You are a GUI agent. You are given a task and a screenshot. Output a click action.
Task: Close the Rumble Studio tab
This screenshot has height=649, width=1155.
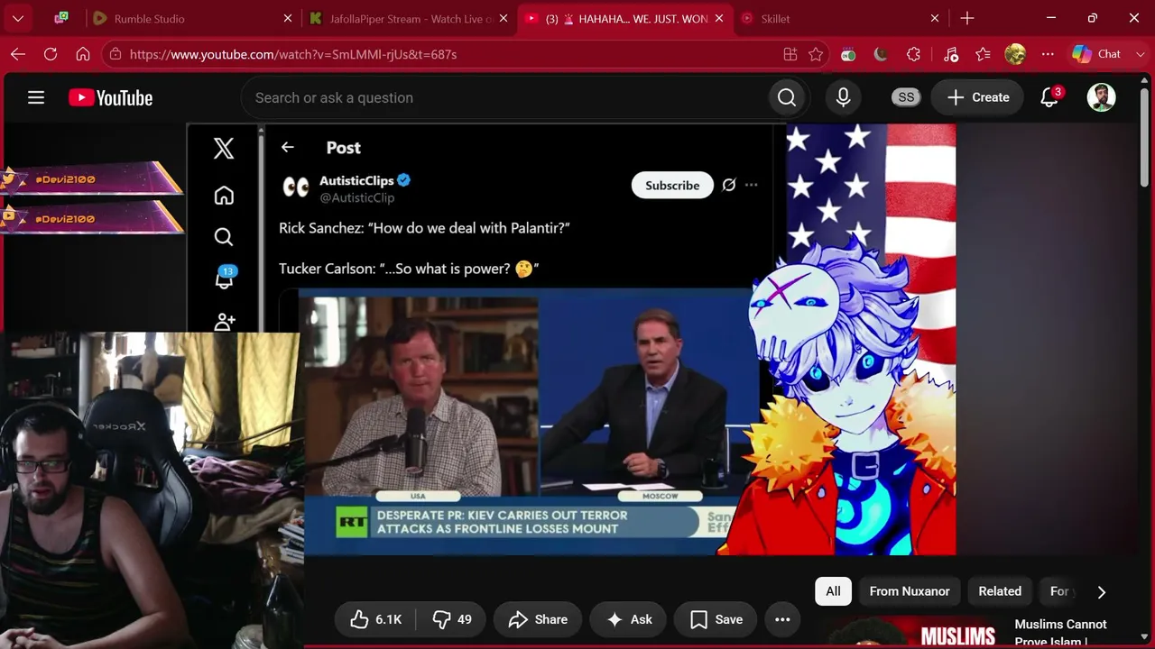288,18
